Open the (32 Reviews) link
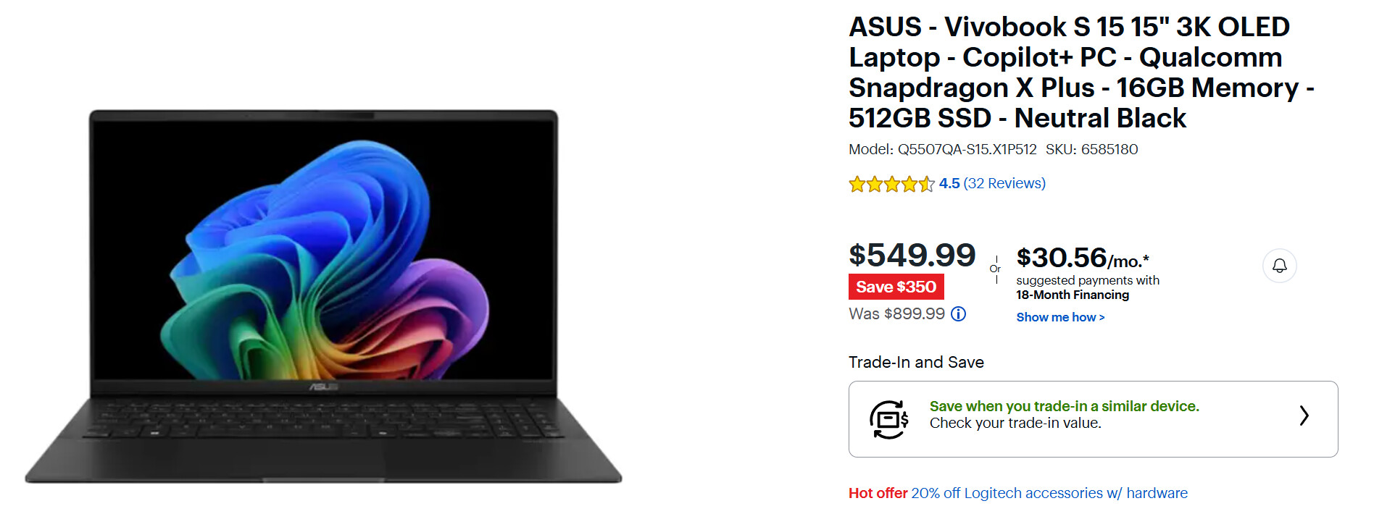 [1004, 184]
